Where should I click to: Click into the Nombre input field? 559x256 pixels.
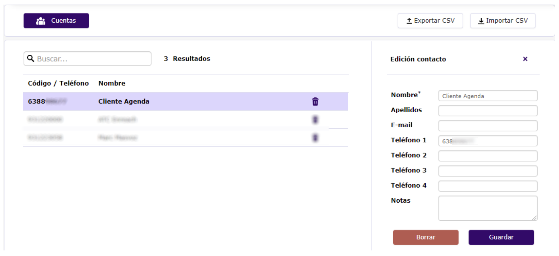click(487, 96)
